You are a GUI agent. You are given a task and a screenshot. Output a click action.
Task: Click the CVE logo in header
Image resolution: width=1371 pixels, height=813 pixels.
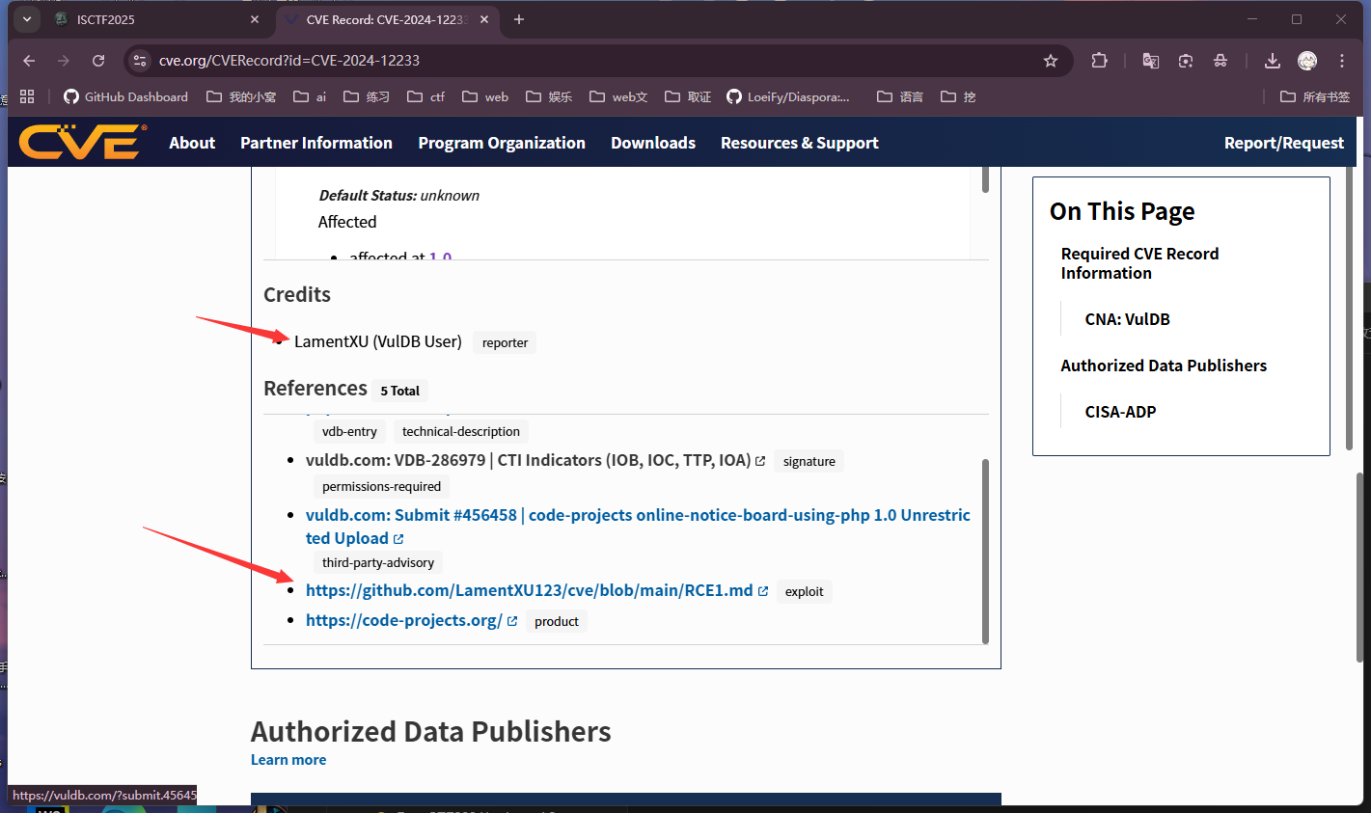(82, 143)
